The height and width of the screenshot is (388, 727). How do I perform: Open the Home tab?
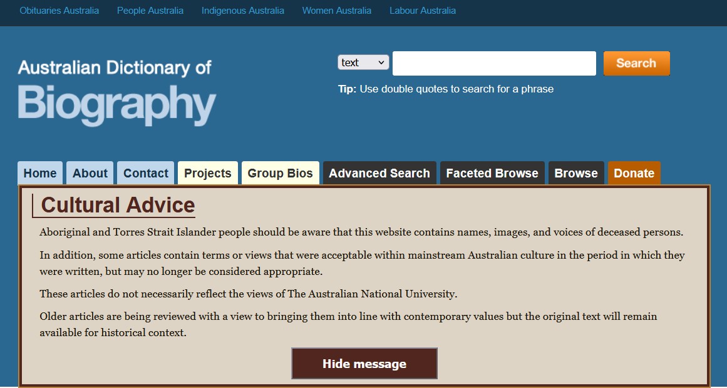coord(40,173)
